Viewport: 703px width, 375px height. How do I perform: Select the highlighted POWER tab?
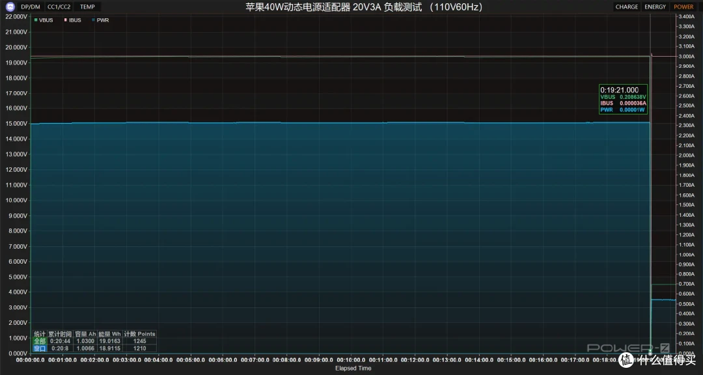coord(683,7)
